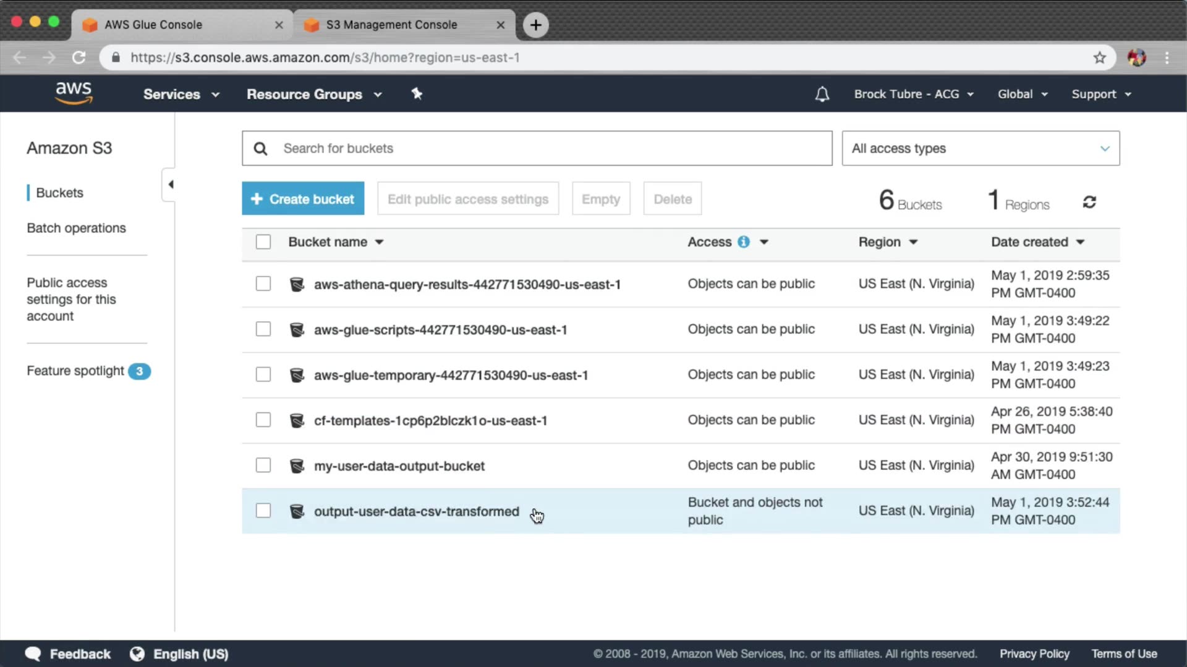Click the refresh buckets icon

click(x=1089, y=203)
